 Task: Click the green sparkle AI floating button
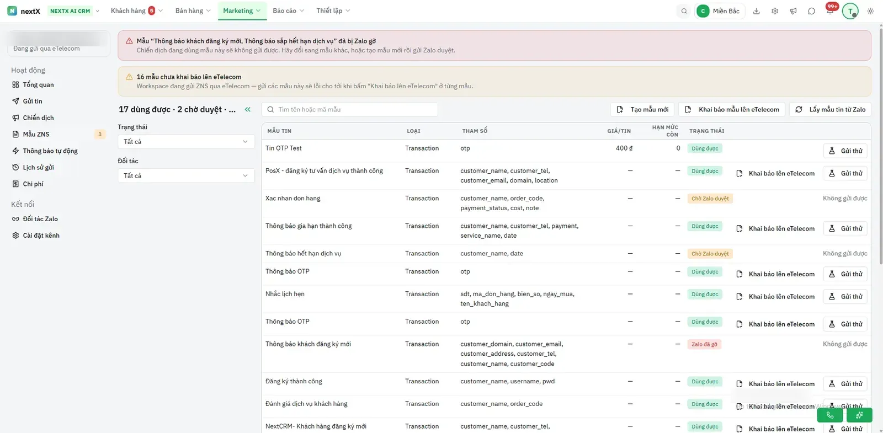coord(859,415)
